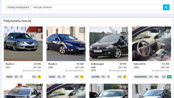The height and width of the screenshot is (98, 174).
Task: Click the AT tag on Mazda 3
Action: point(16,77)
